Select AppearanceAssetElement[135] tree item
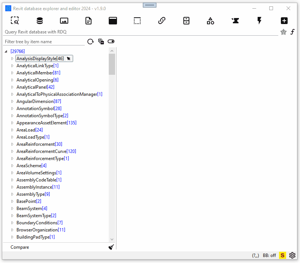Image resolution: width=300 pixels, height=263 pixels. [x=46, y=123]
